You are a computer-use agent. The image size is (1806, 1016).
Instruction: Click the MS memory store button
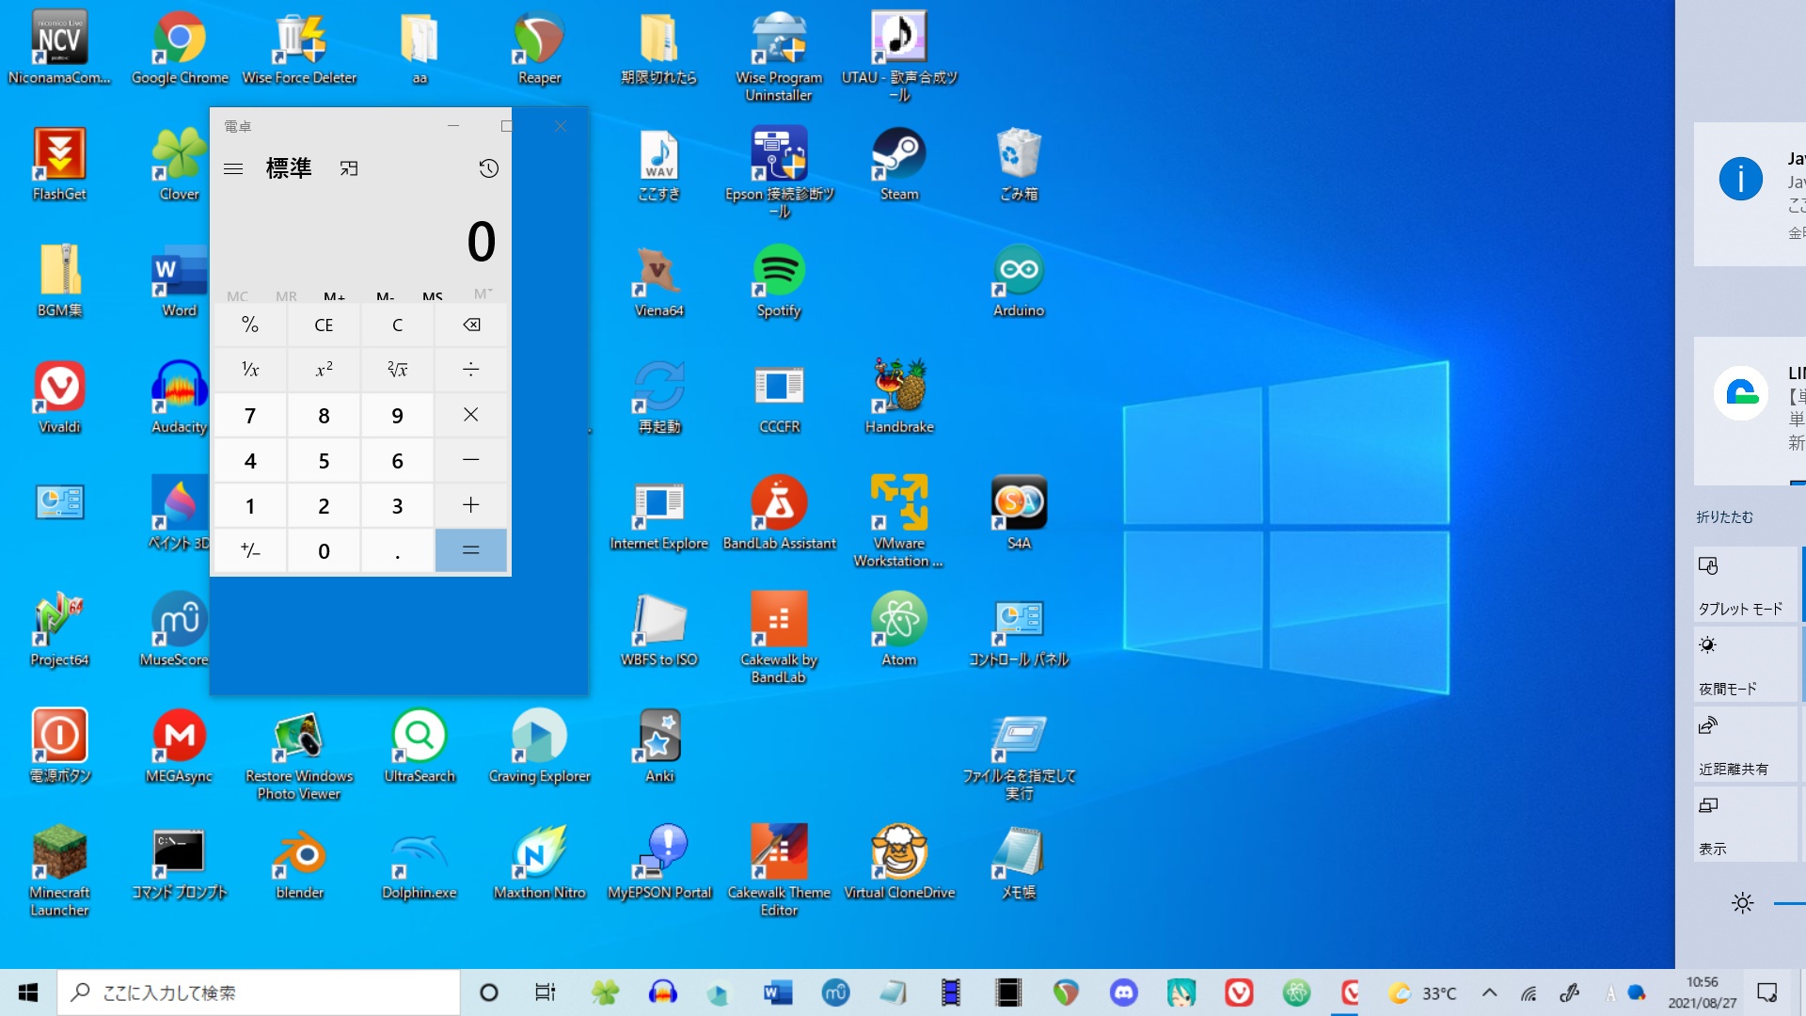click(433, 296)
